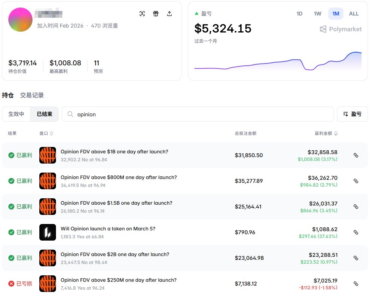The image size is (371, 298).
Task: Open Opinion FDV above $1.5B market title
Action: pyautogui.click(x=116, y=203)
